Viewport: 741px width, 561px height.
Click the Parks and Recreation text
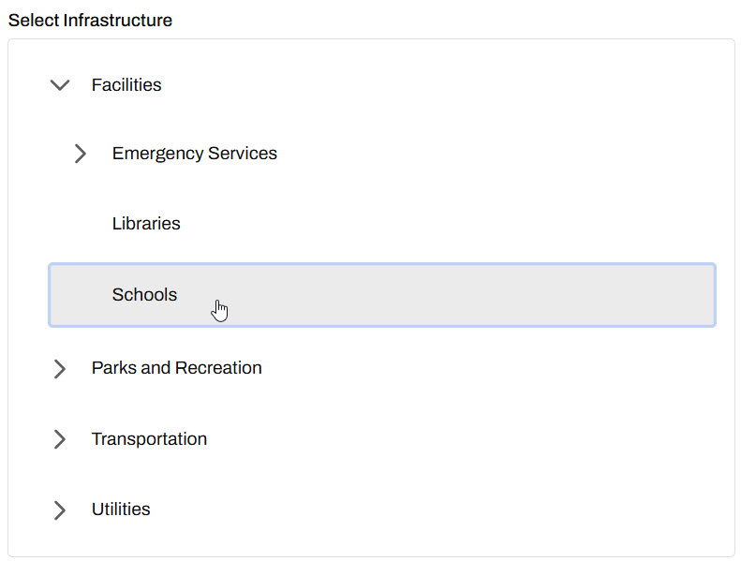pyautogui.click(x=176, y=368)
